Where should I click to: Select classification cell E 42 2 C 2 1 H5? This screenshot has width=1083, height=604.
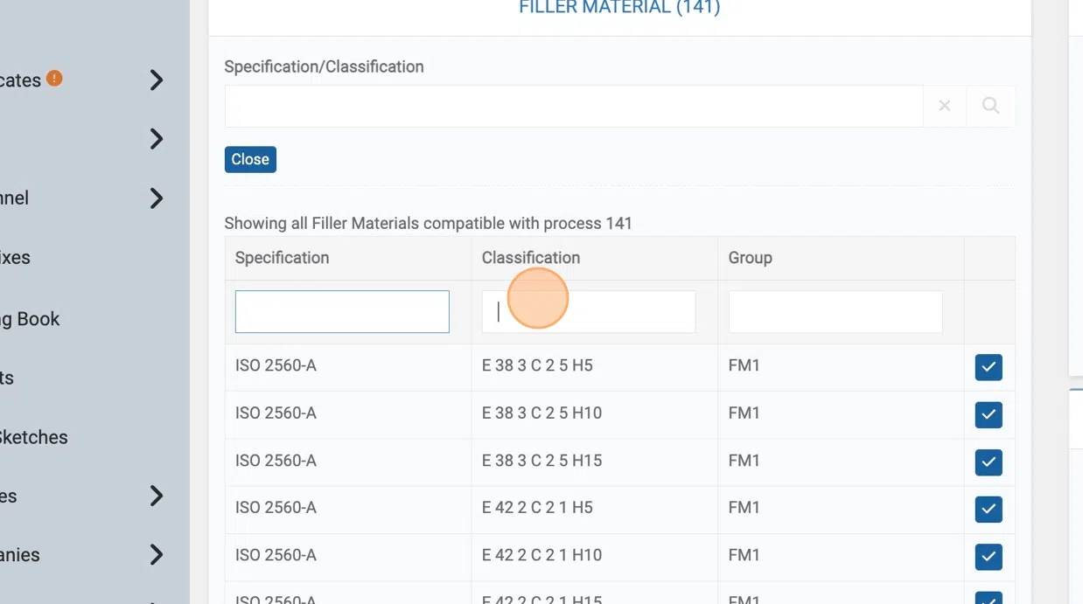pyautogui.click(x=537, y=507)
